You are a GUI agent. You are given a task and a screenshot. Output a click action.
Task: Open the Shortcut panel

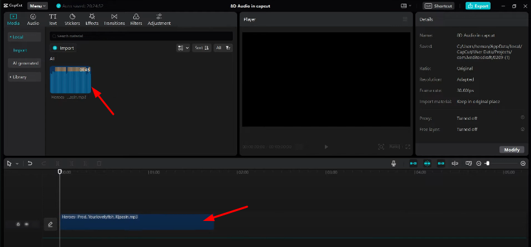click(x=438, y=6)
